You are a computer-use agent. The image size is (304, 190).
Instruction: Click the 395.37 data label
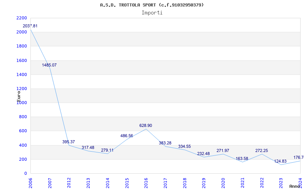point(68,142)
